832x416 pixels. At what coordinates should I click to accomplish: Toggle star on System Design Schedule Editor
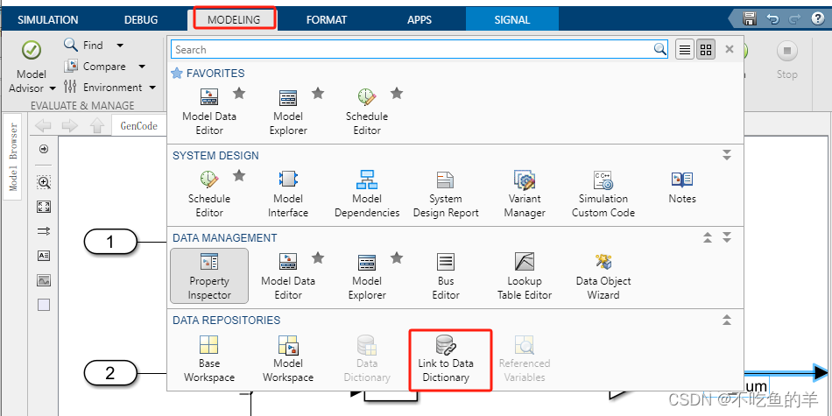click(239, 176)
